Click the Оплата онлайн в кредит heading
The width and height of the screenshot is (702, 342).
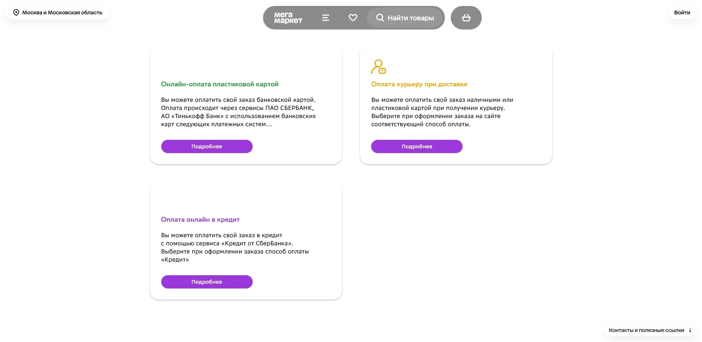(200, 220)
